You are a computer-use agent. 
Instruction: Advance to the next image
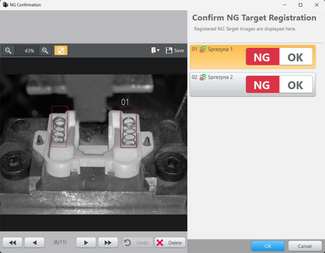tap(86, 243)
